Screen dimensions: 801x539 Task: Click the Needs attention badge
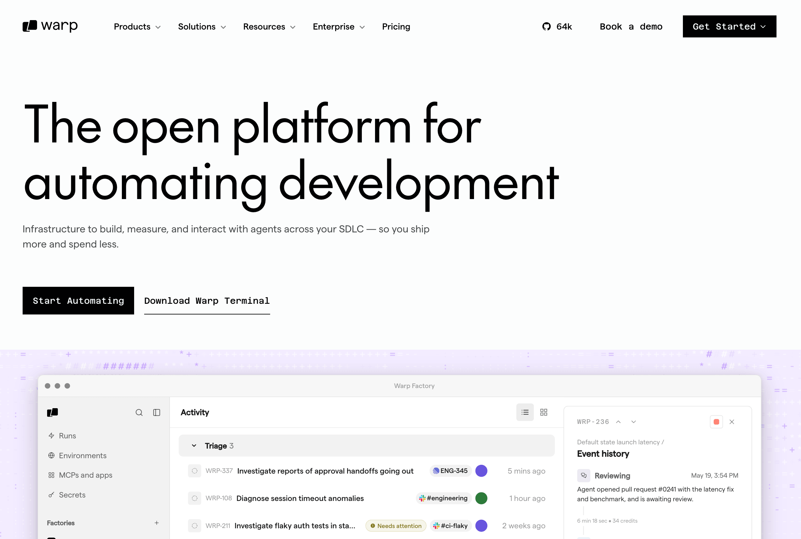tap(396, 526)
